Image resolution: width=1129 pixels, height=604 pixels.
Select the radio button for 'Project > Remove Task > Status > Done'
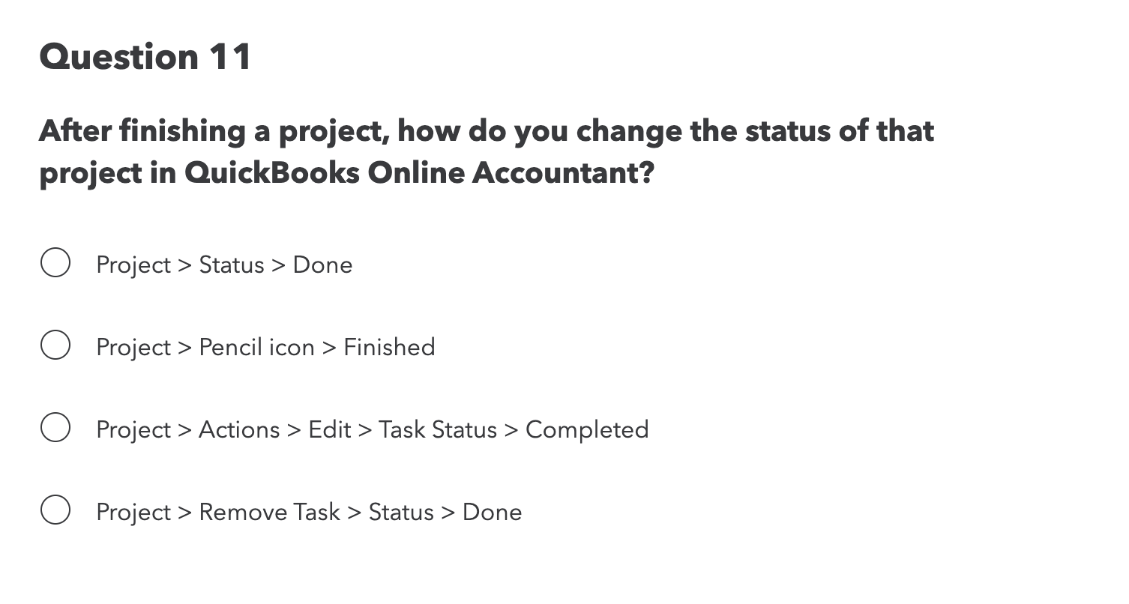55,510
